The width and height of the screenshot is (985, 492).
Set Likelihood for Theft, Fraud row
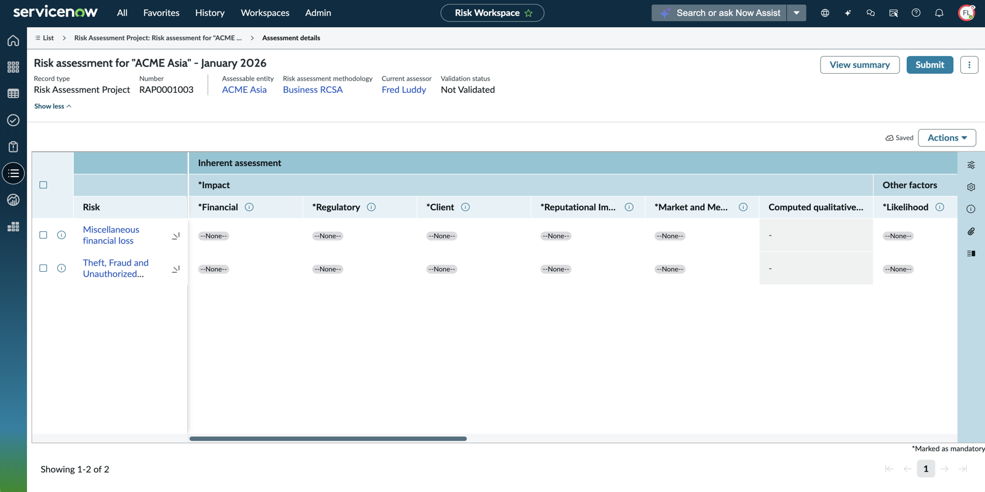click(898, 269)
